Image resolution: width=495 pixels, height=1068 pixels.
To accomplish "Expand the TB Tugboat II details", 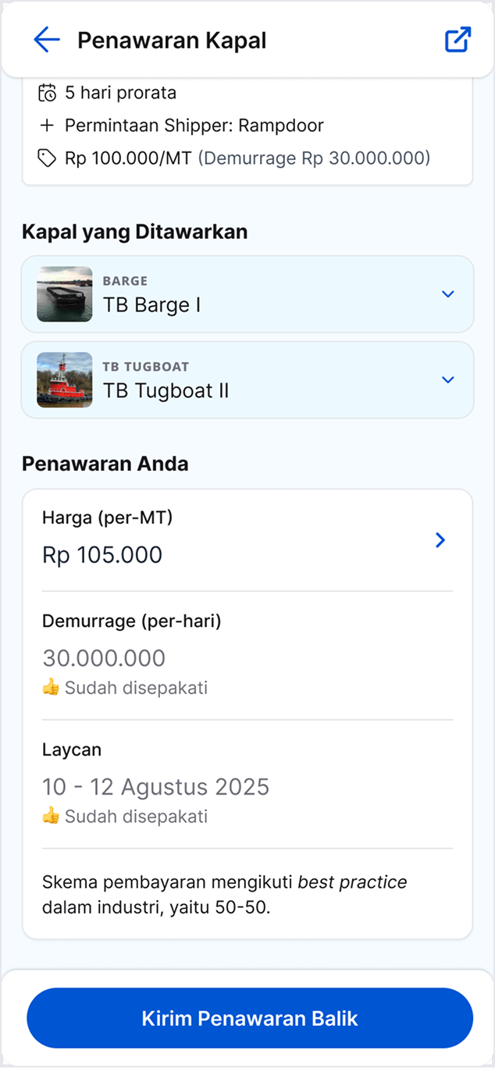I will [x=447, y=380].
